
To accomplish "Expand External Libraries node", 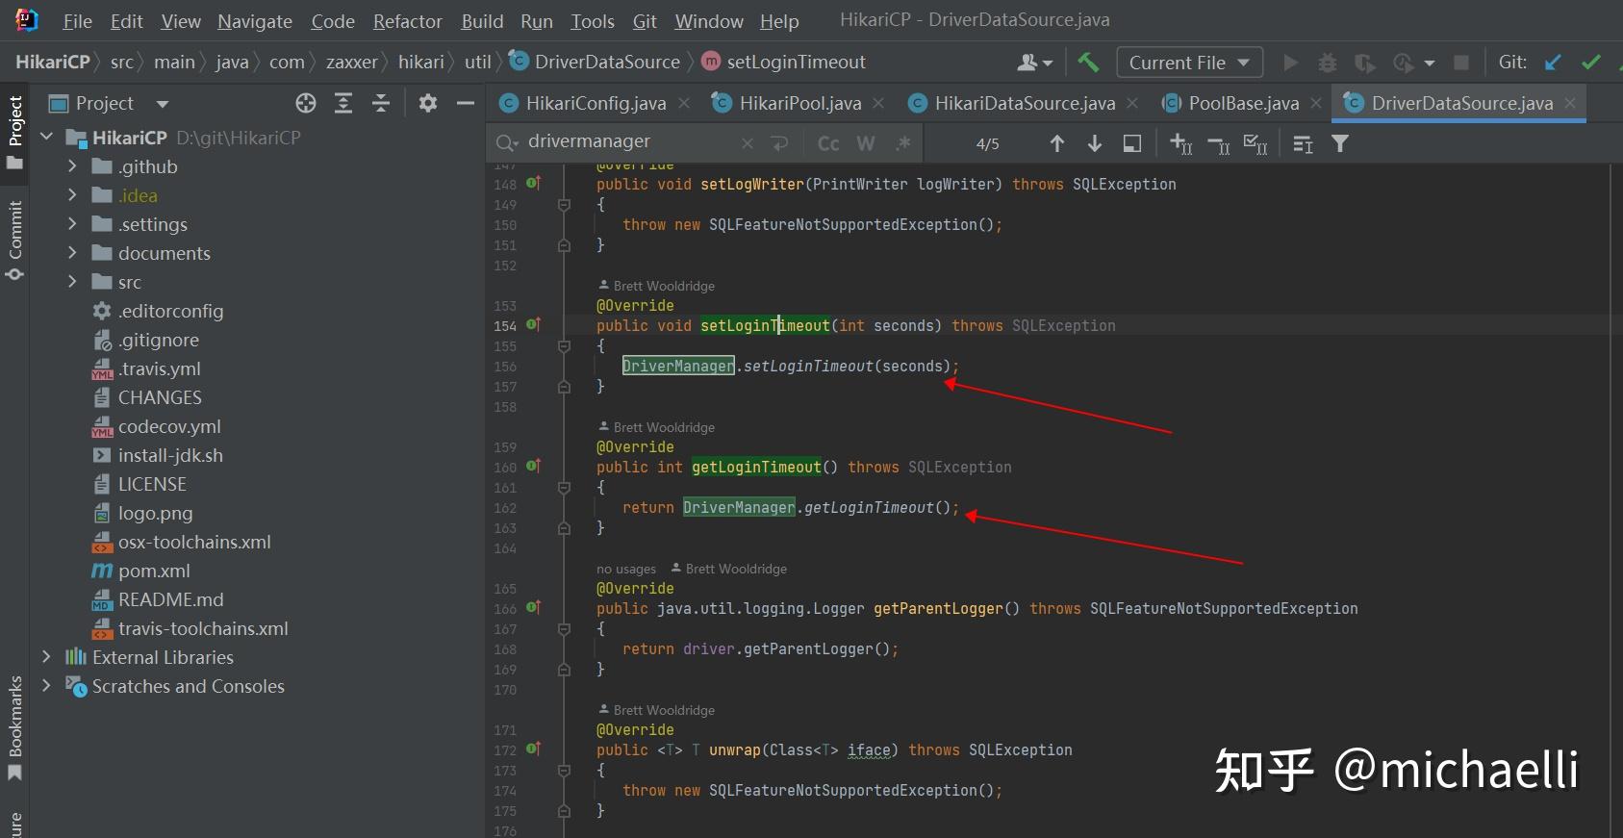I will (x=46, y=657).
